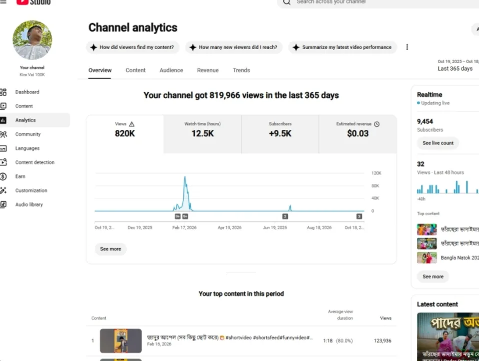Click See more in Realtime panel
479x361 pixels.
tap(433, 277)
